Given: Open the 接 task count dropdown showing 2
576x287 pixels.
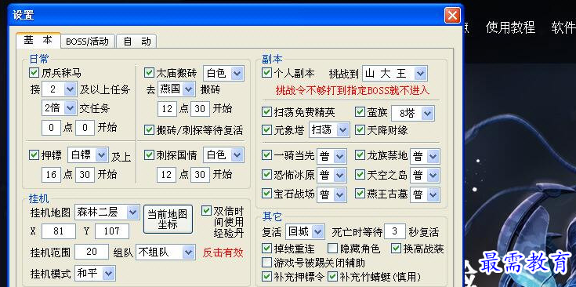Looking at the screenshot, I should pyautogui.click(x=59, y=89).
